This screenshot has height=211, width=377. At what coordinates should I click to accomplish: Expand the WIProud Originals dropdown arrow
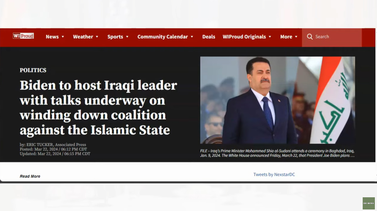click(x=270, y=37)
